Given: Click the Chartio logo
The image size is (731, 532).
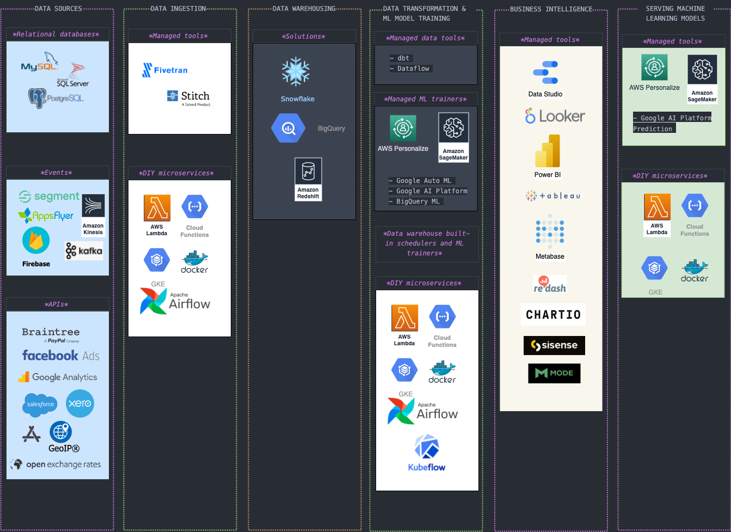Looking at the screenshot, I should (553, 314).
